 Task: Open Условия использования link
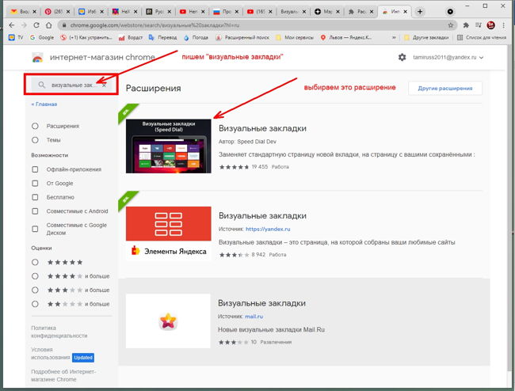[50, 354]
